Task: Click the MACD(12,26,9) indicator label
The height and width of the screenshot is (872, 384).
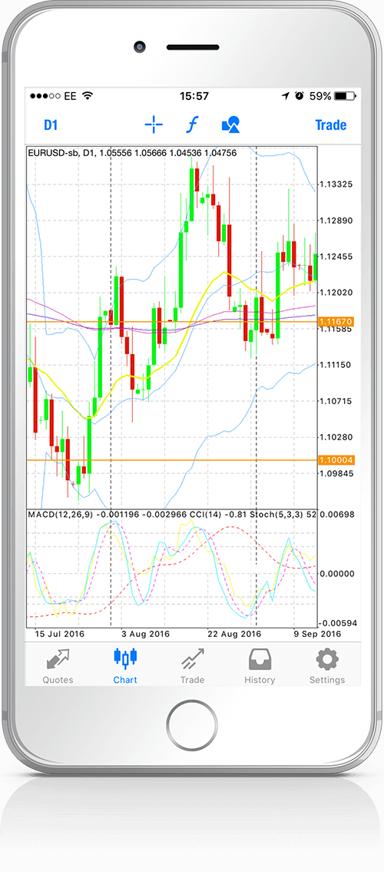Action: click(60, 515)
